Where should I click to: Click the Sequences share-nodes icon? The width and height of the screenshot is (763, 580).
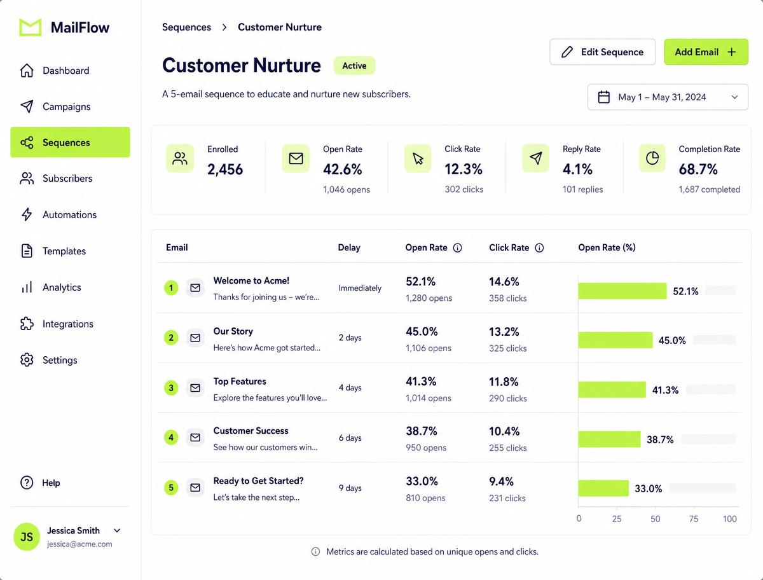pos(27,142)
